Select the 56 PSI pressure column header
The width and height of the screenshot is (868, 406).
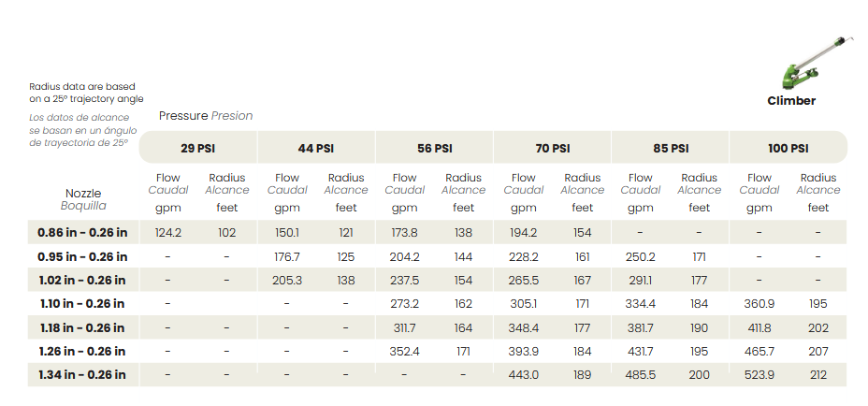[x=434, y=148]
